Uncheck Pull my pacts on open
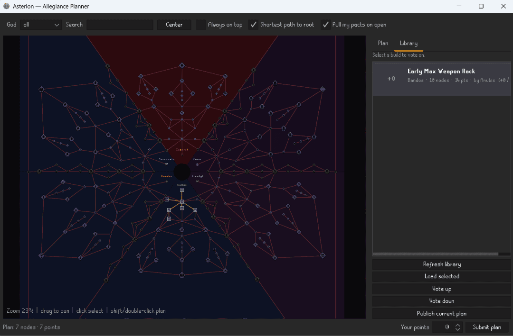 (325, 25)
